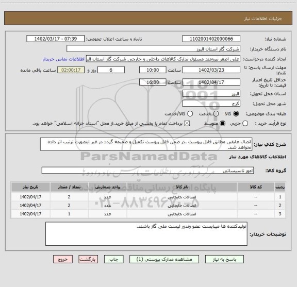This screenshot has height=287, width=297.
Task: Click the buyer name field شرکت گاز استان البرز
Action: point(154,49)
